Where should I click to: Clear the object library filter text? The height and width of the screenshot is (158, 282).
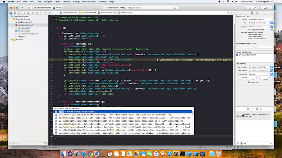tap(271, 144)
